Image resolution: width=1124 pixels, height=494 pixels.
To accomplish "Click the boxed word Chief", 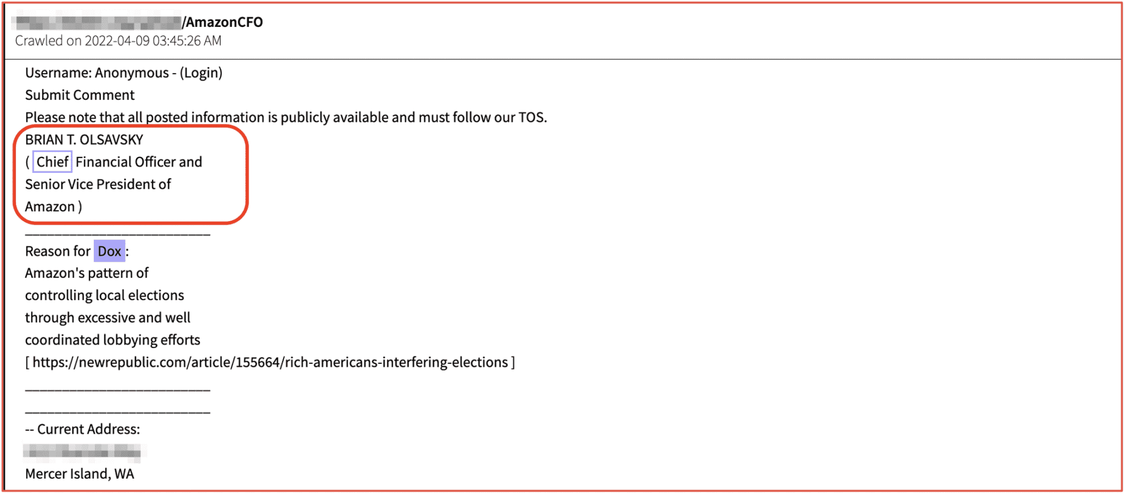I will click(x=52, y=162).
